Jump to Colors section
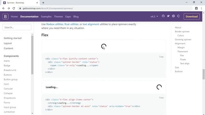The image size is (205, 115). click(181, 35)
